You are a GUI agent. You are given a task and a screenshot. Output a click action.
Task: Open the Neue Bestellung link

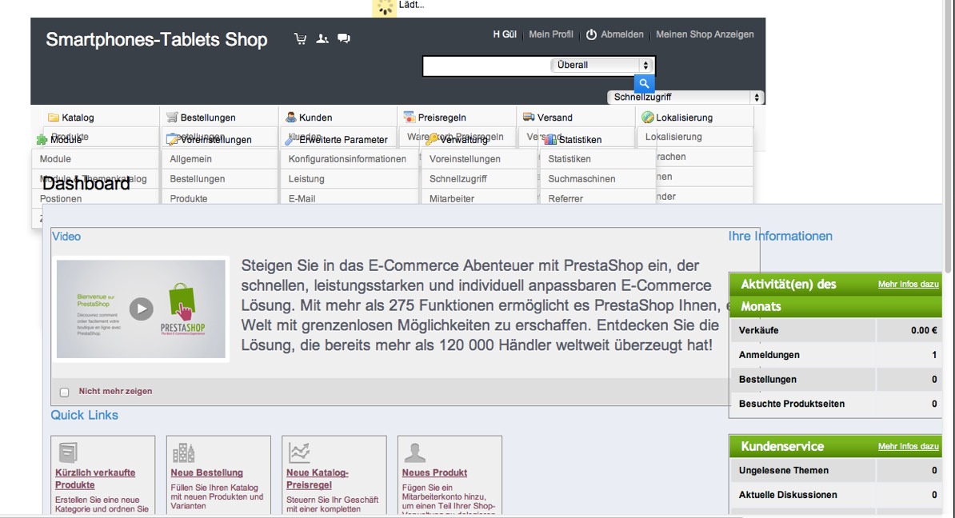[206, 473]
